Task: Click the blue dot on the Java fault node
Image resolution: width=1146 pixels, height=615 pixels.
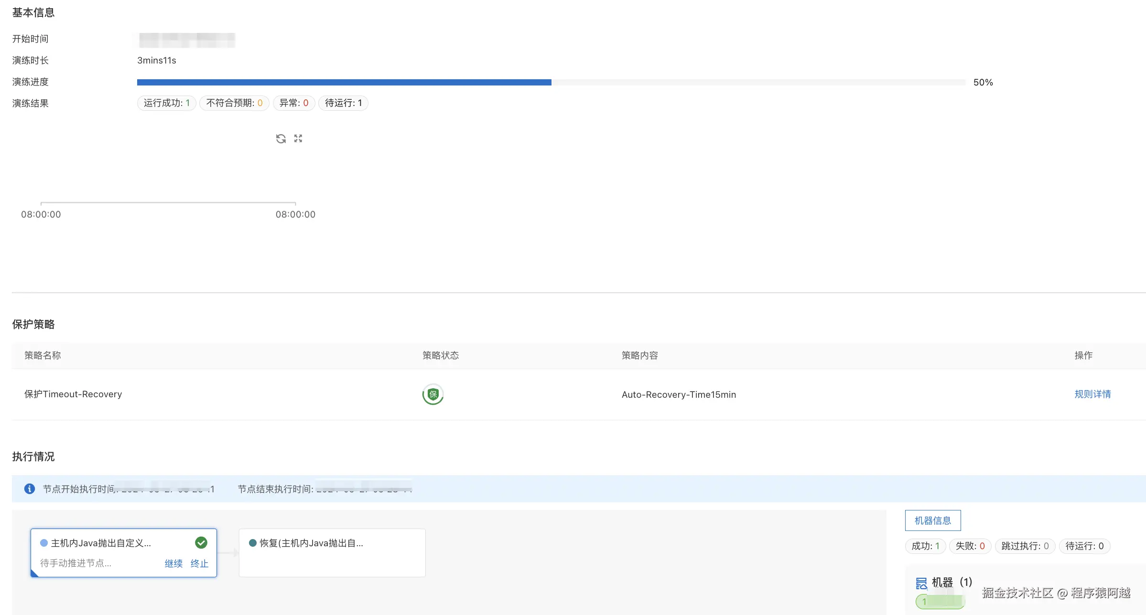Action: [44, 543]
